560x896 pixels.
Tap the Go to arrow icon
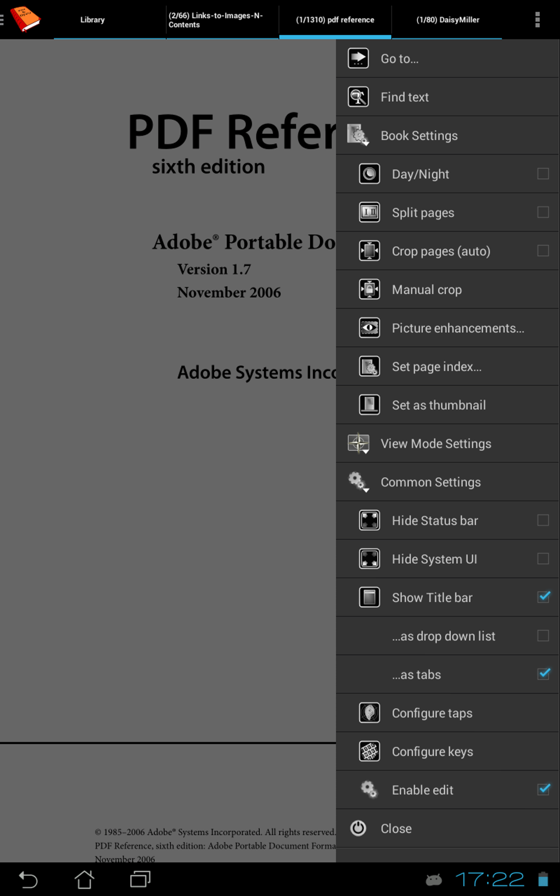pos(359,58)
